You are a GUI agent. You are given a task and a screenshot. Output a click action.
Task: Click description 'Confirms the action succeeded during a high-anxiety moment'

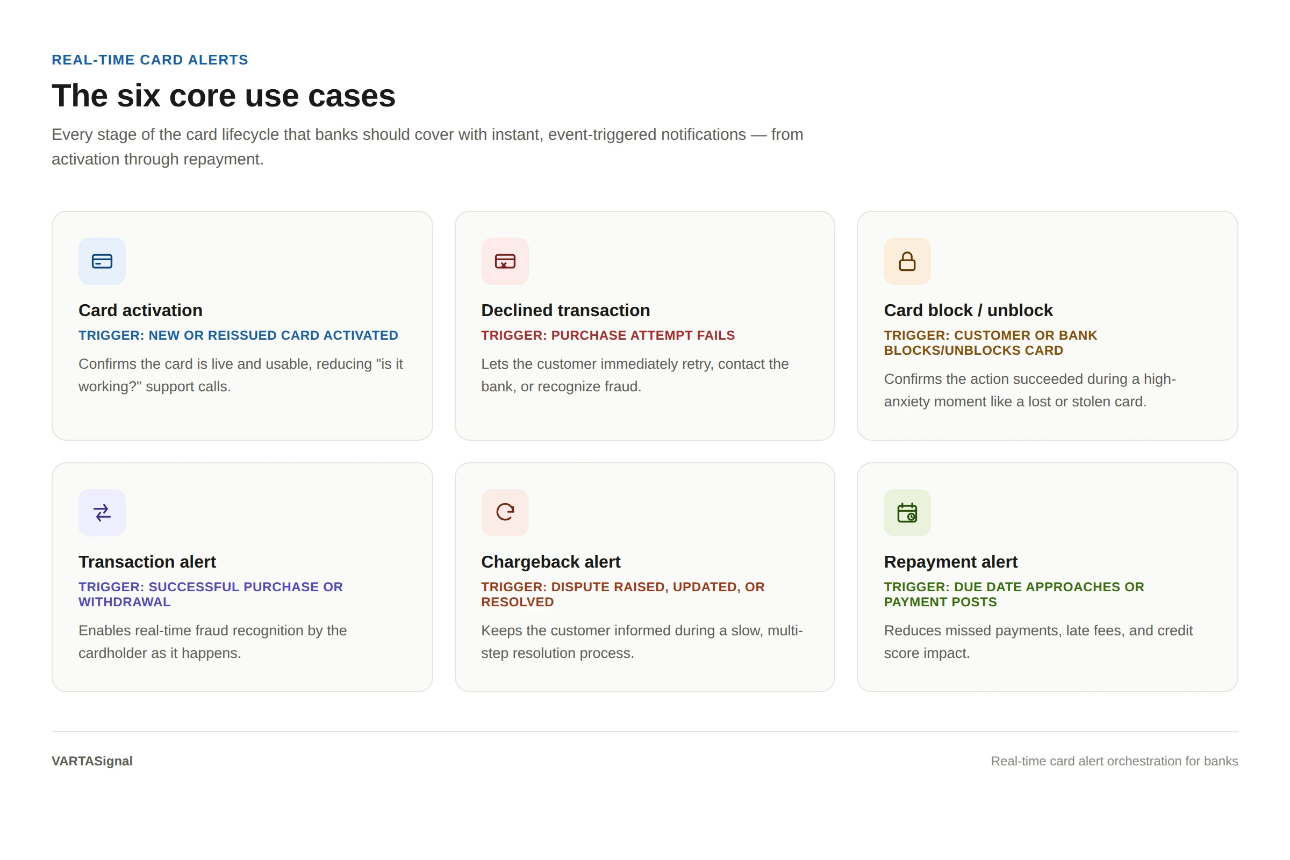(x=1029, y=391)
